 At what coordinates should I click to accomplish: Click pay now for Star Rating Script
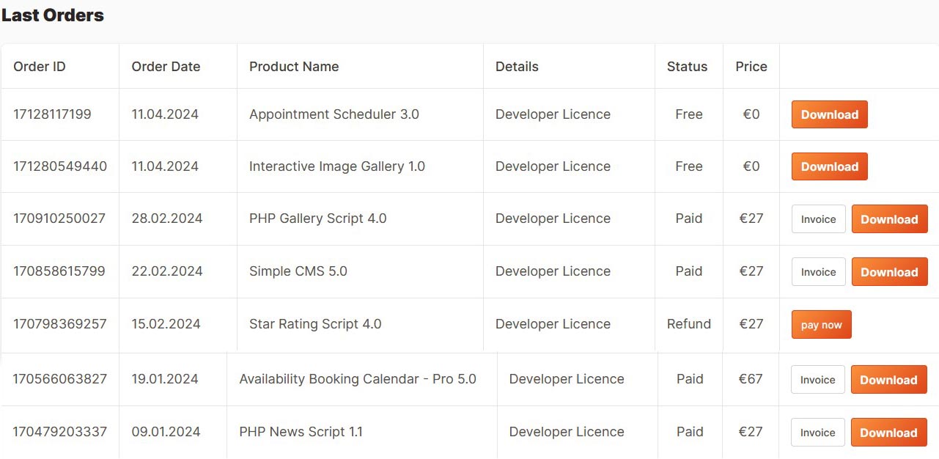click(x=821, y=325)
